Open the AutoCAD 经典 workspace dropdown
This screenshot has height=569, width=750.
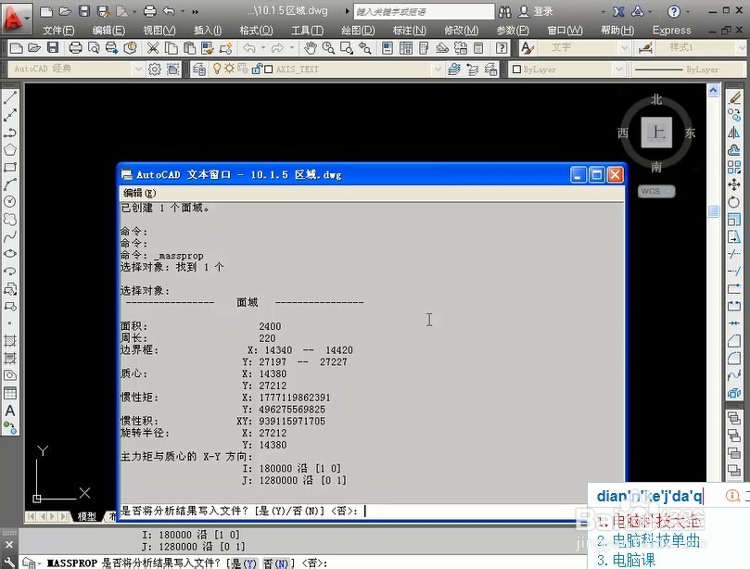coord(138,70)
